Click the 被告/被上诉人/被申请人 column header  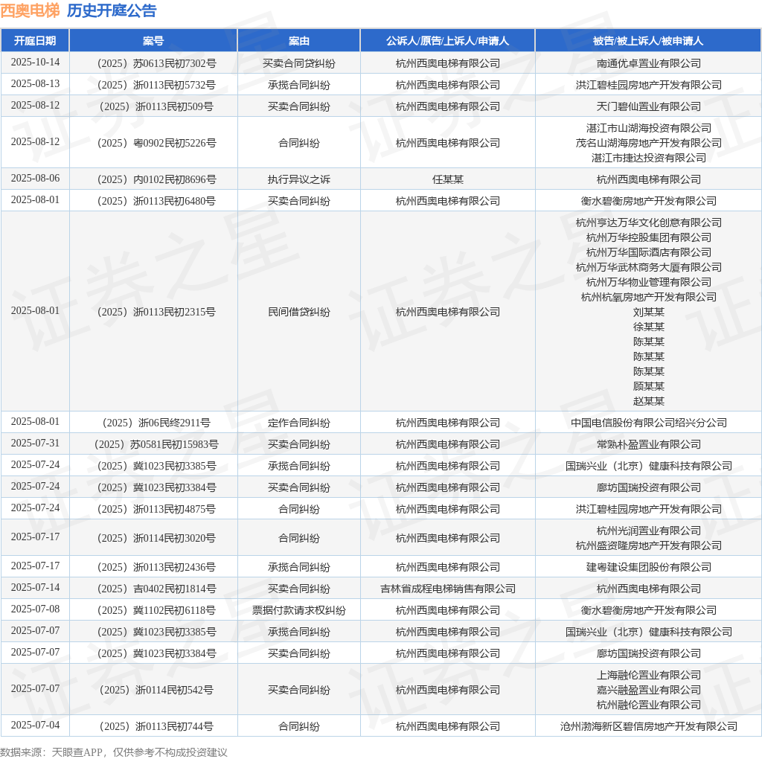[648, 41]
